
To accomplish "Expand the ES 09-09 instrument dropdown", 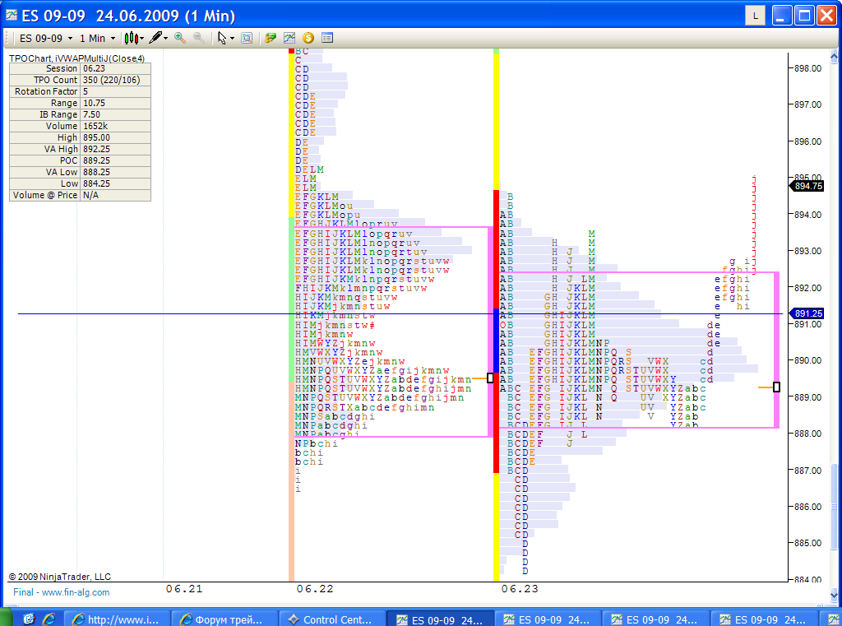I will (x=46, y=38).
